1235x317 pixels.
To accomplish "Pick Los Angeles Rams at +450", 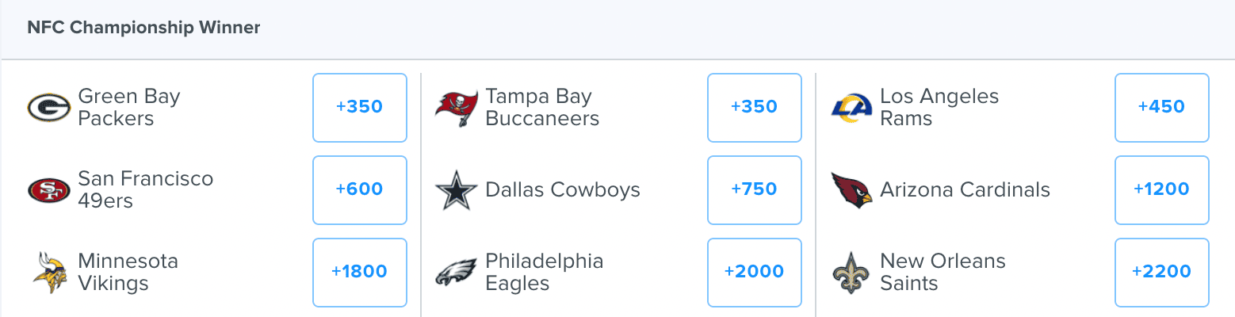I will (x=1162, y=107).
